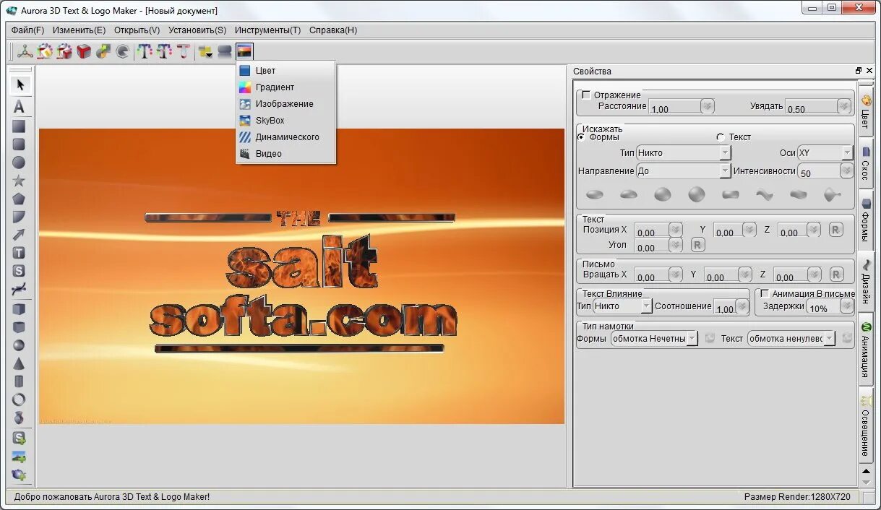Screen dimensions: 881x510
Task: Click the red T text icon in toolbar
Action: click(184, 51)
